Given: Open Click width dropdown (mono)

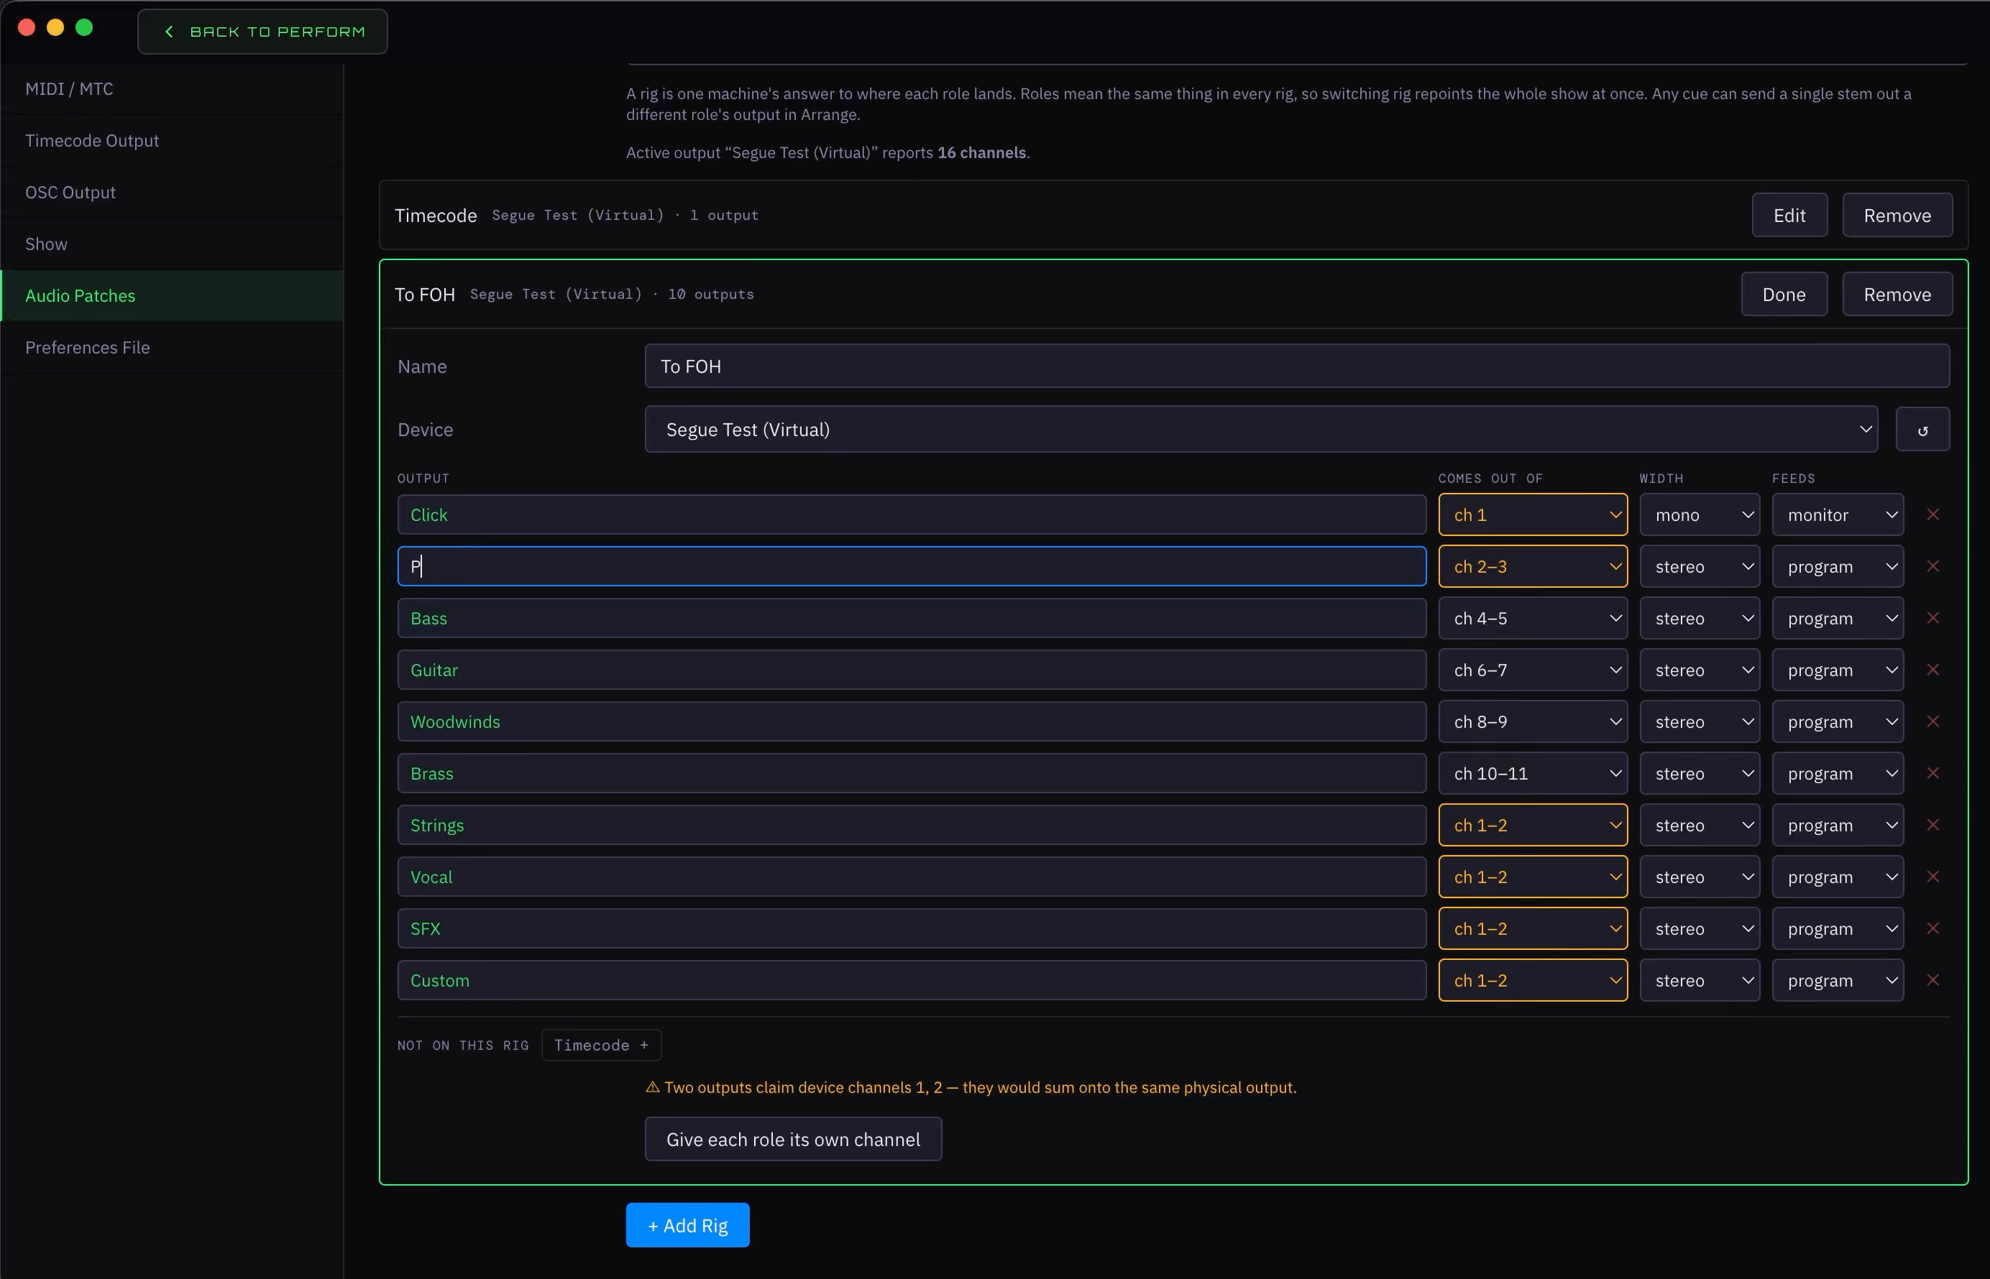Looking at the screenshot, I should coord(1699,515).
